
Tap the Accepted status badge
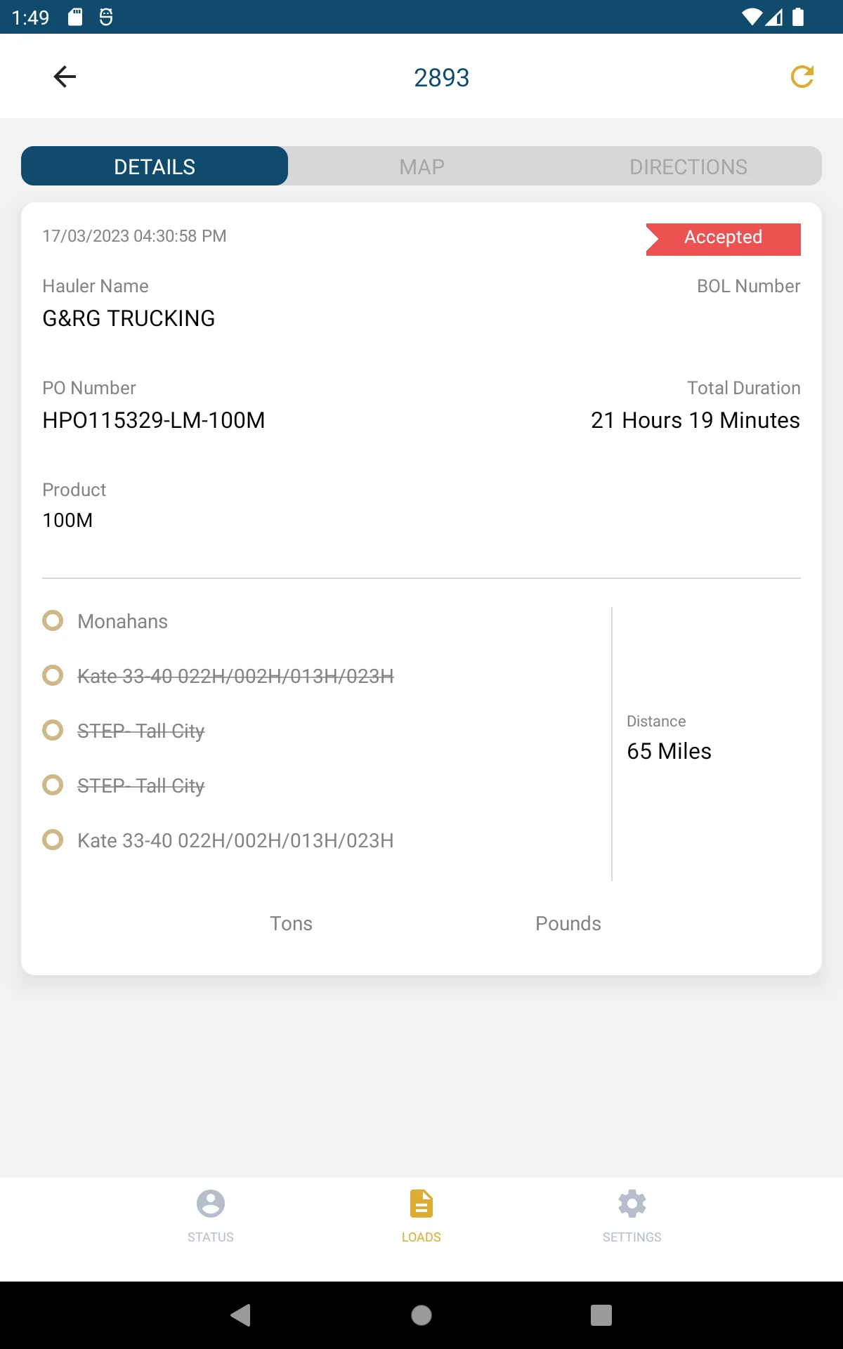pyautogui.click(x=723, y=239)
